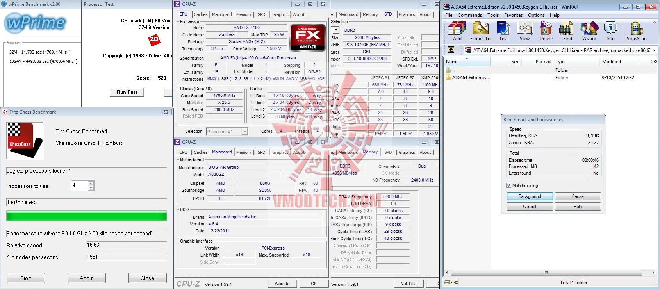The height and width of the screenshot is (289, 660).
Task: Click the CPU-Z title icon of the mainboard window
Action: coord(177,142)
